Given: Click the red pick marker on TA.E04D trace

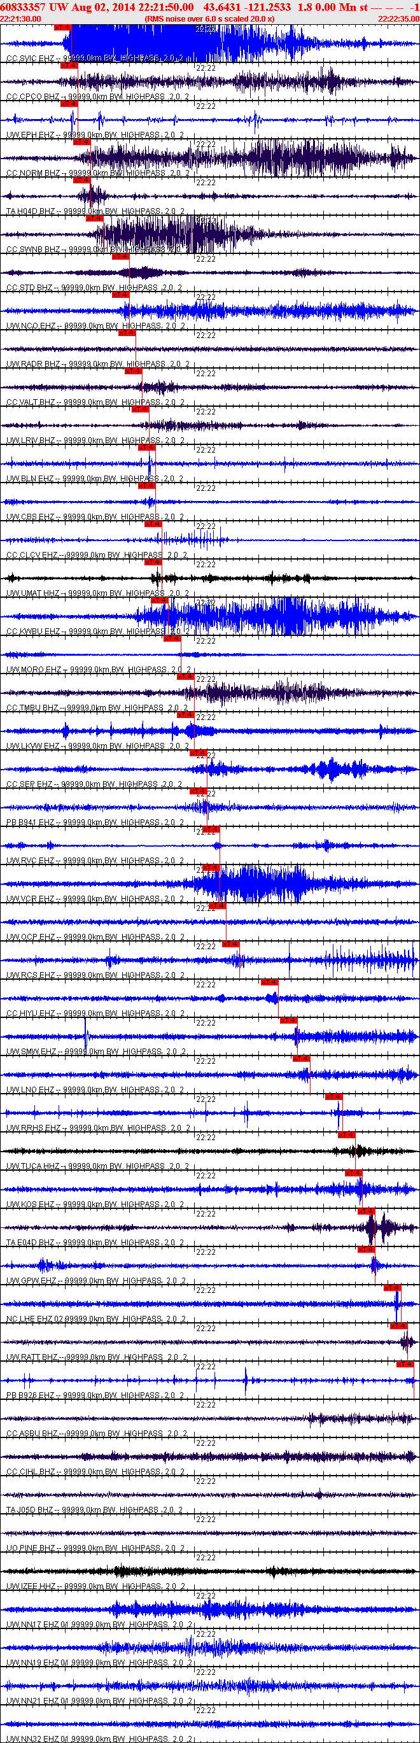Looking at the screenshot, I should point(366,1211).
